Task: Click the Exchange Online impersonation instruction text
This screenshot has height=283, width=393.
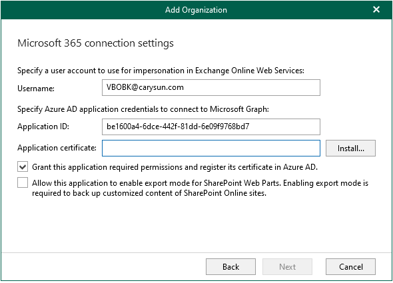Action: point(161,71)
